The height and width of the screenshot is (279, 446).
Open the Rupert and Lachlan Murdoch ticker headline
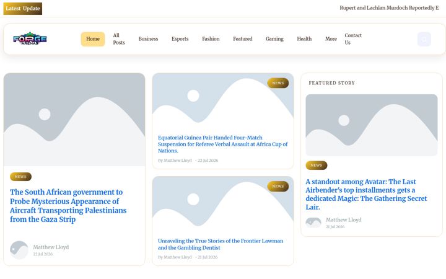click(x=389, y=8)
